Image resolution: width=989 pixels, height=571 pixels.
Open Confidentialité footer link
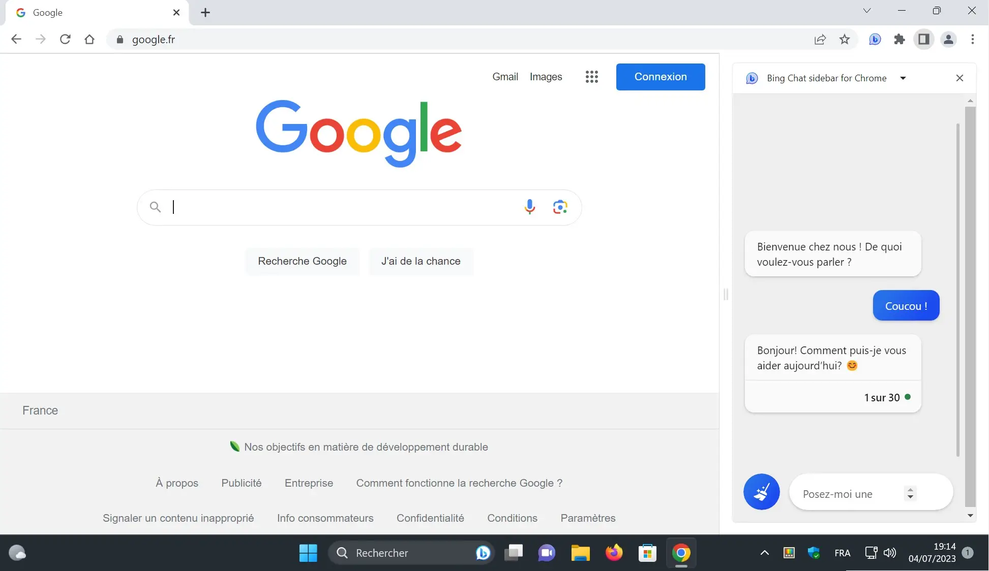pyautogui.click(x=430, y=518)
